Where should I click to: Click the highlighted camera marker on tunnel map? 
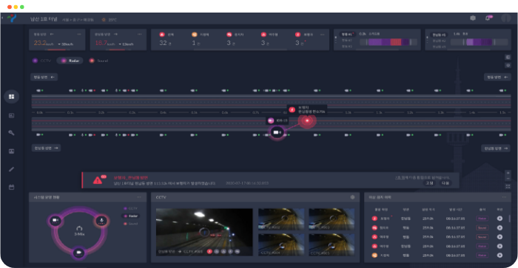click(277, 132)
